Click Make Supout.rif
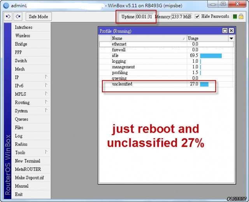This screenshot has height=202, width=249. click(31, 178)
